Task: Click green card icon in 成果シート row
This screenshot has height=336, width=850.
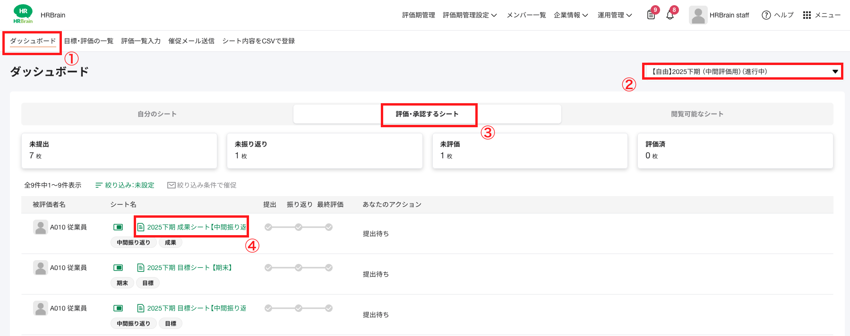Action: click(x=118, y=227)
